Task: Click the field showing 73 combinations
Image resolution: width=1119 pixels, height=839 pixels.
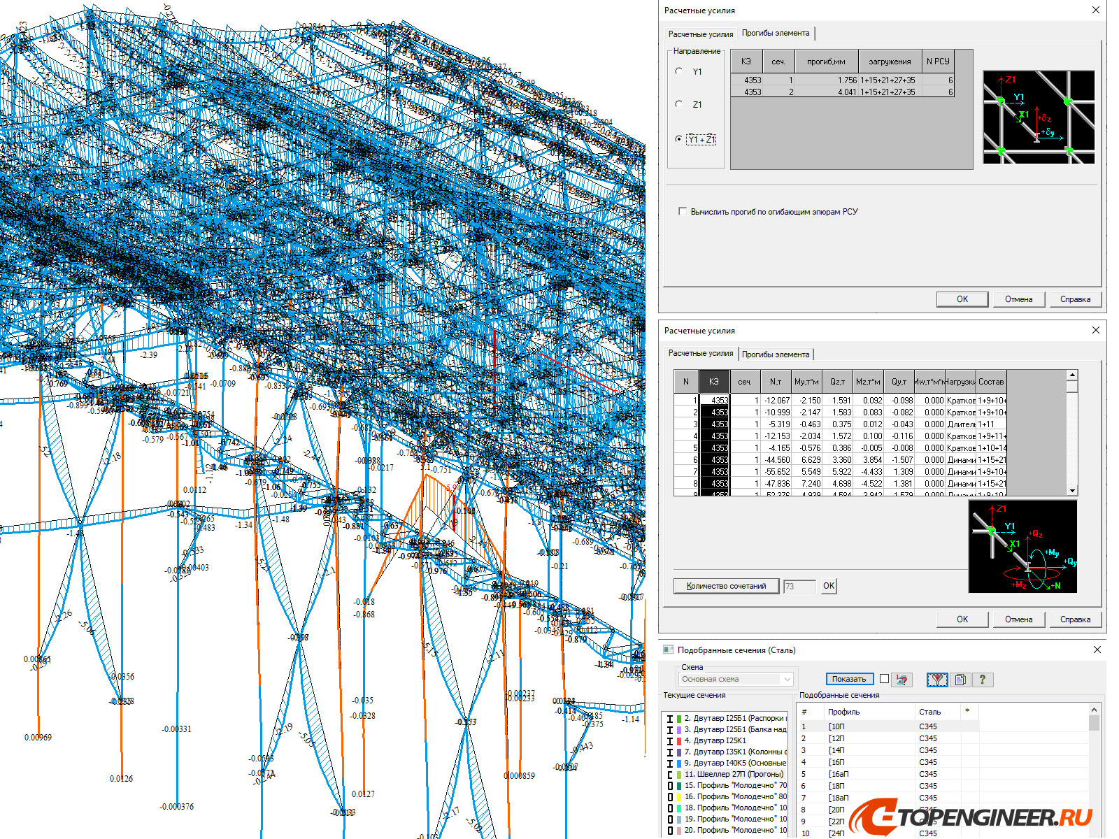Action: [x=799, y=586]
